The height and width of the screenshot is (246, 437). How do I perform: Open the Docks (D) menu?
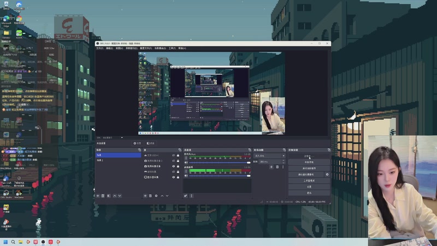pyautogui.click(x=132, y=48)
